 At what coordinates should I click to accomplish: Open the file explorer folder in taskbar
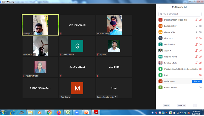tap(30, 112)
